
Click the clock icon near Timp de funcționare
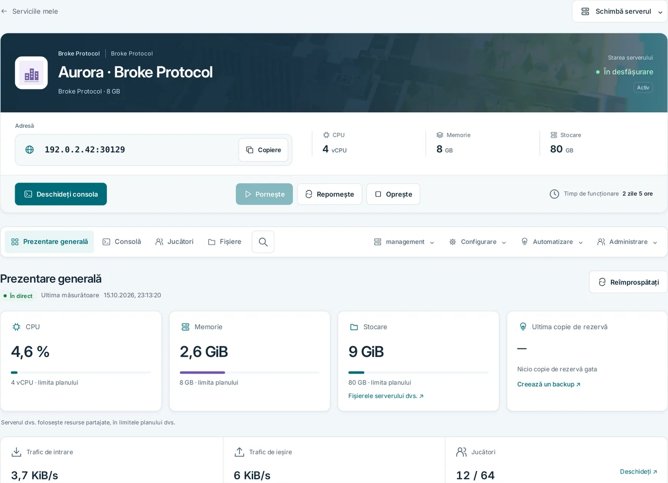(554, 194)
